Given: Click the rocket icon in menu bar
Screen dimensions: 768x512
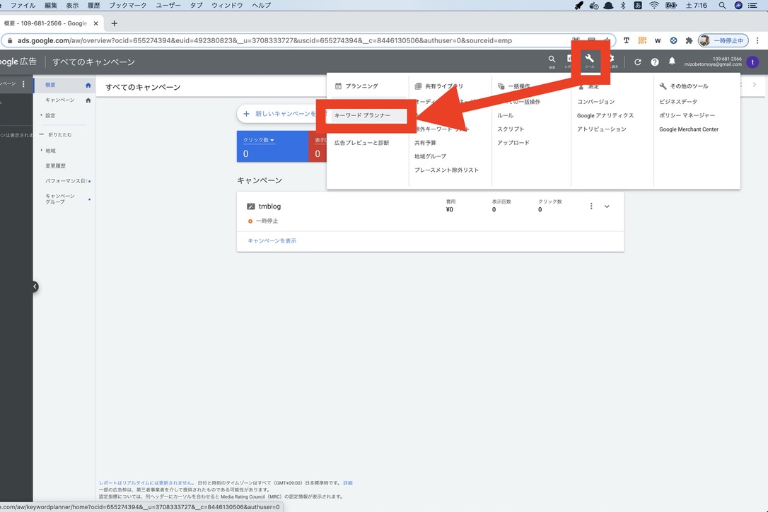Looking at the screenshot, I should [x=579, y=6].
